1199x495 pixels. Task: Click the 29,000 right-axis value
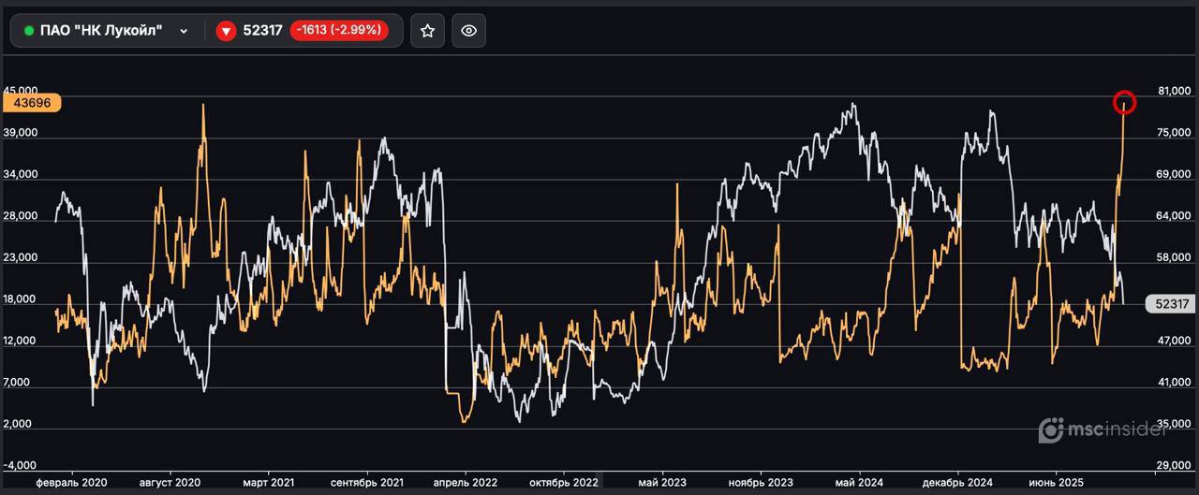point(1174,465)
